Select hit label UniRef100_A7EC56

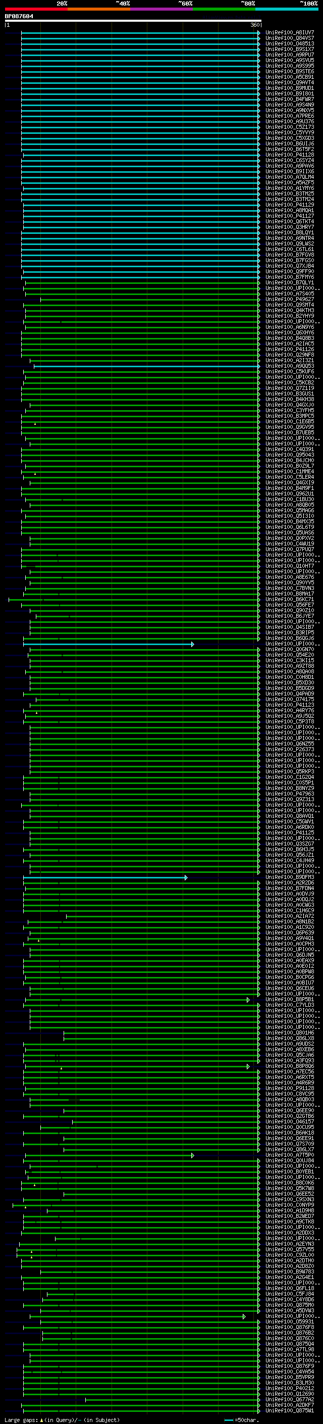point(289,1071)
